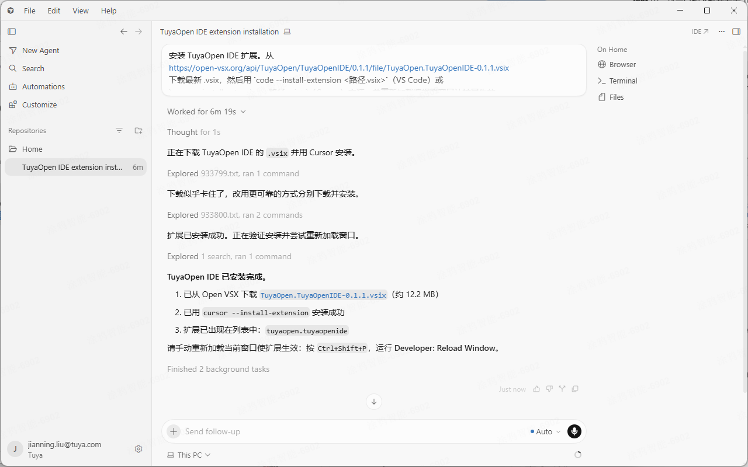Start a New Agent

point(76,51)
